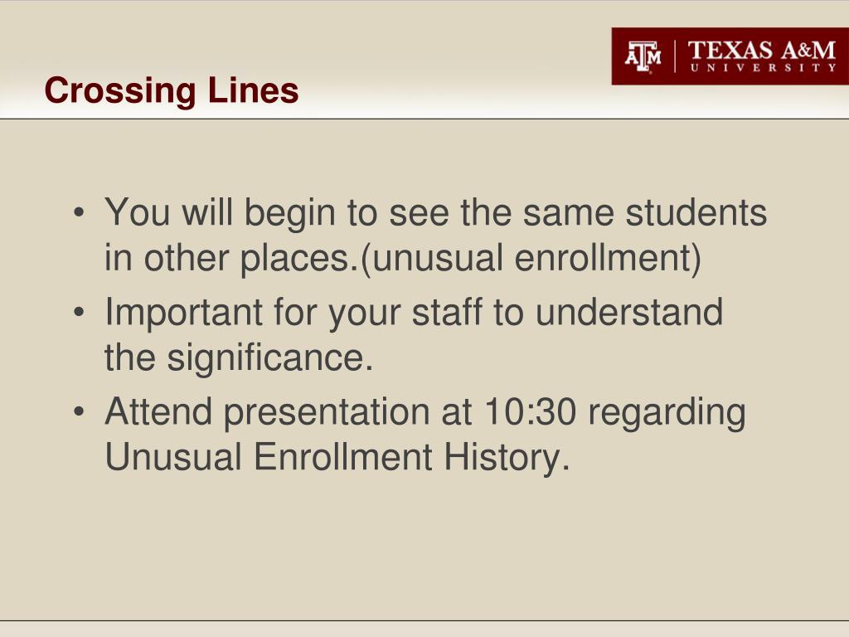This screenshot has height=637, width=849.
Task: Click the vertical divider in the logo banner
Action: point(675,56)
